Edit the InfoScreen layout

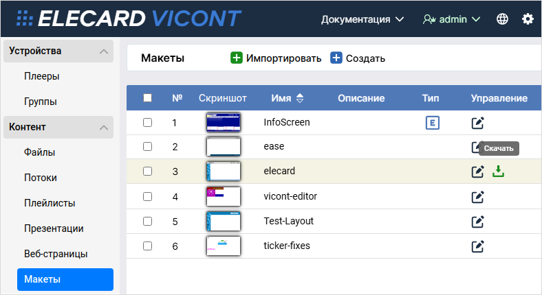tap(478, 123)
